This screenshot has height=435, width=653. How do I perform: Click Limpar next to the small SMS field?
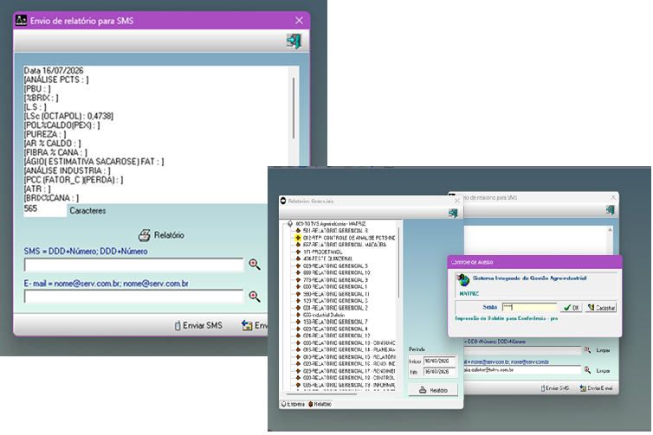603,350
